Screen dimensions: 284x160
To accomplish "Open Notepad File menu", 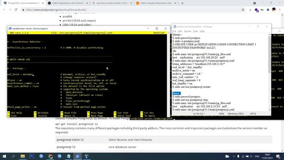I will pyautogui.click(x=174, y=31).
